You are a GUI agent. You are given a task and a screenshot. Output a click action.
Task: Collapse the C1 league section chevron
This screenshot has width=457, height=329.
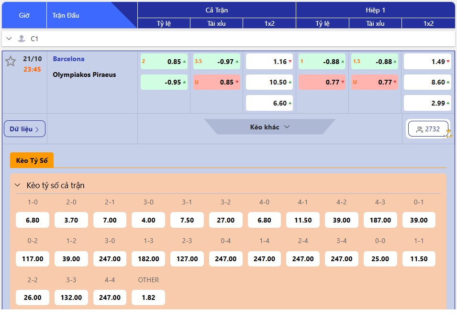tap(9, 39)
